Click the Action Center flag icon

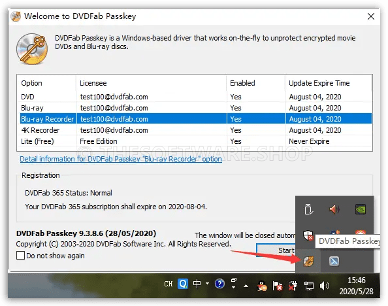click(x=278, y=286)
